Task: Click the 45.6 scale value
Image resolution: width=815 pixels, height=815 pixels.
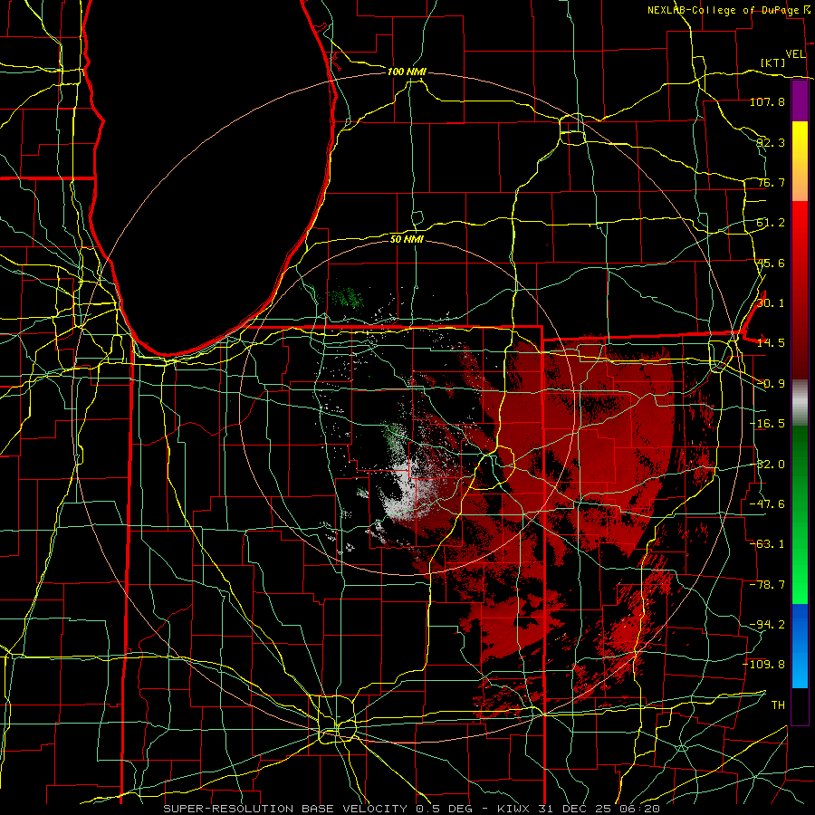Action: (771, 263)
